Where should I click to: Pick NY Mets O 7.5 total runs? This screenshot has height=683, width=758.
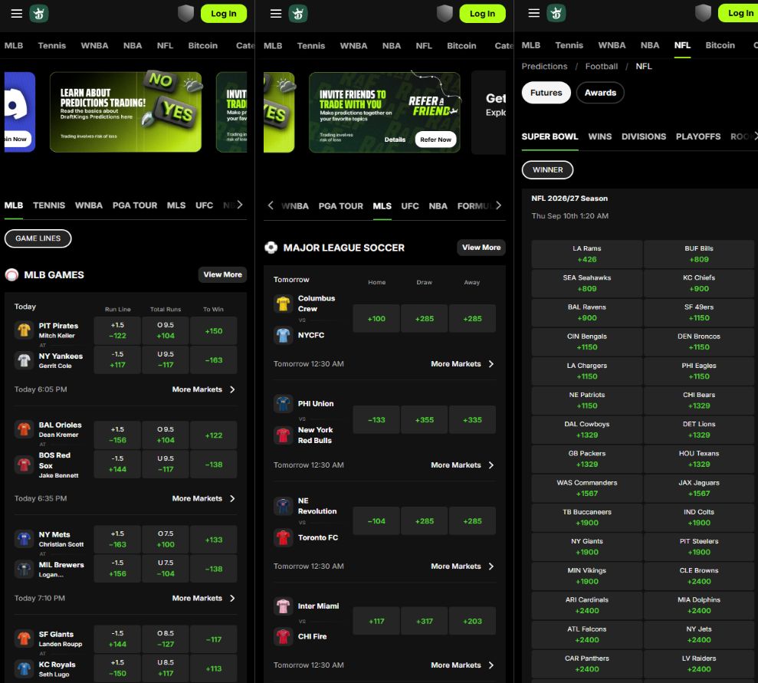(x=166, y=539)
